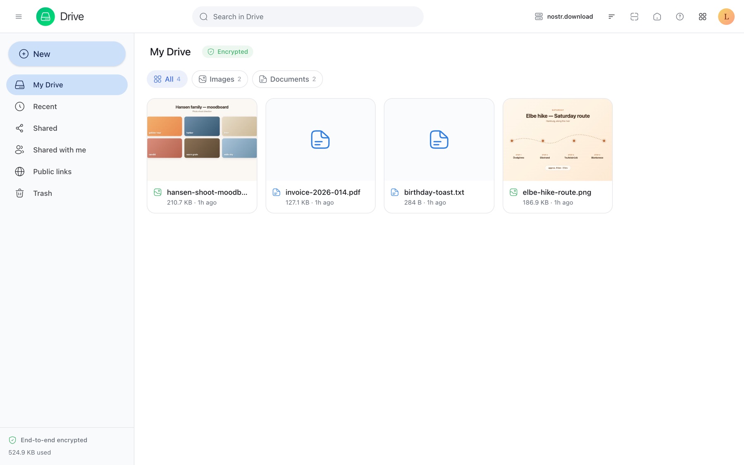
Task: Open the help question mark icon
Action: (680, 17)
